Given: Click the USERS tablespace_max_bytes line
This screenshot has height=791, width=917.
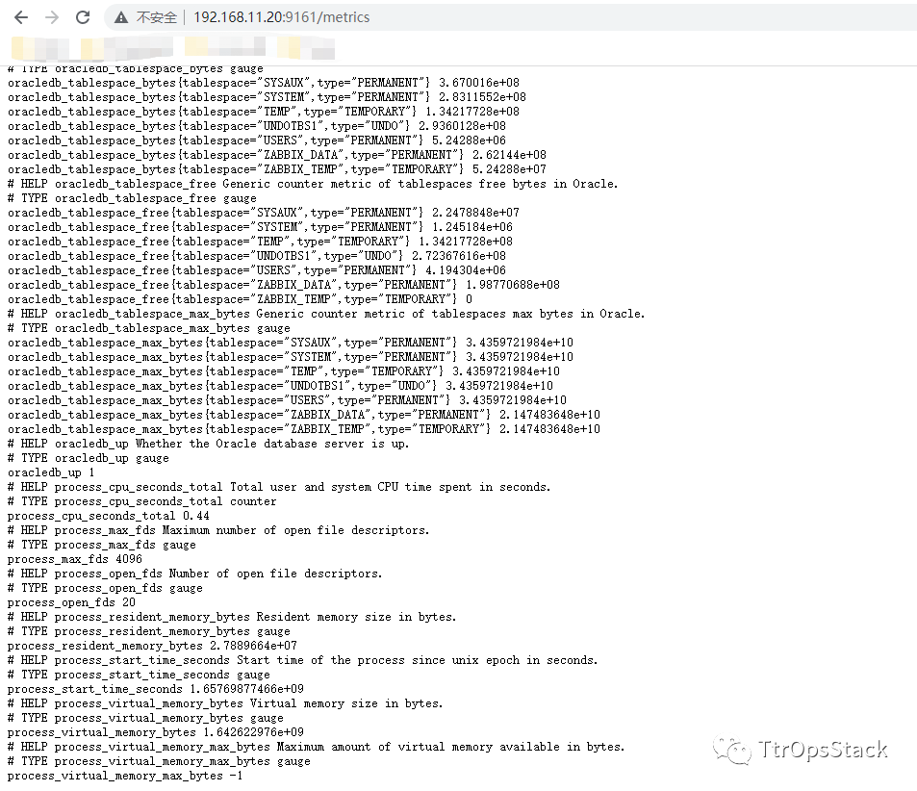Looking at the screenshot, I should [287, 400].
